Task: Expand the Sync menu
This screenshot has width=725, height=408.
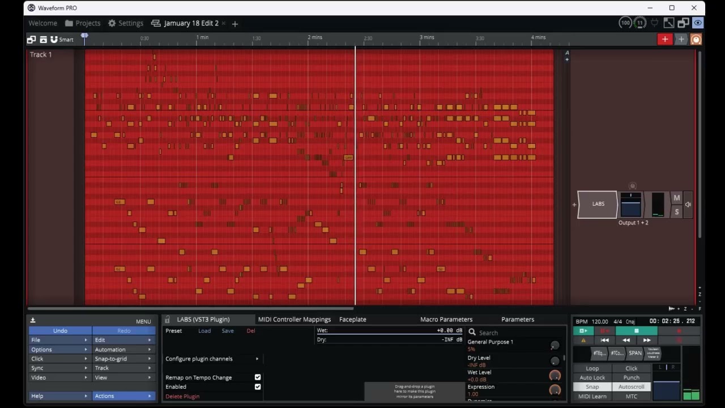Action: [x=60, y=368]
